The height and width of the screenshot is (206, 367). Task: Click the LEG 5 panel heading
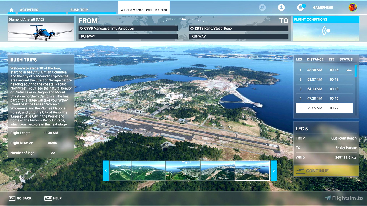[x=302, y=129]
